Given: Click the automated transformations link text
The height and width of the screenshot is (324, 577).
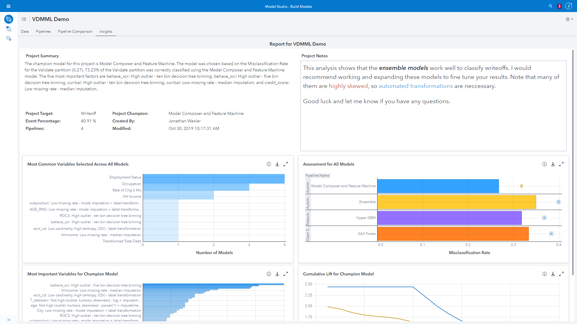Looking at the screenshot, I should pyautogui.click(x=416, y=86).
